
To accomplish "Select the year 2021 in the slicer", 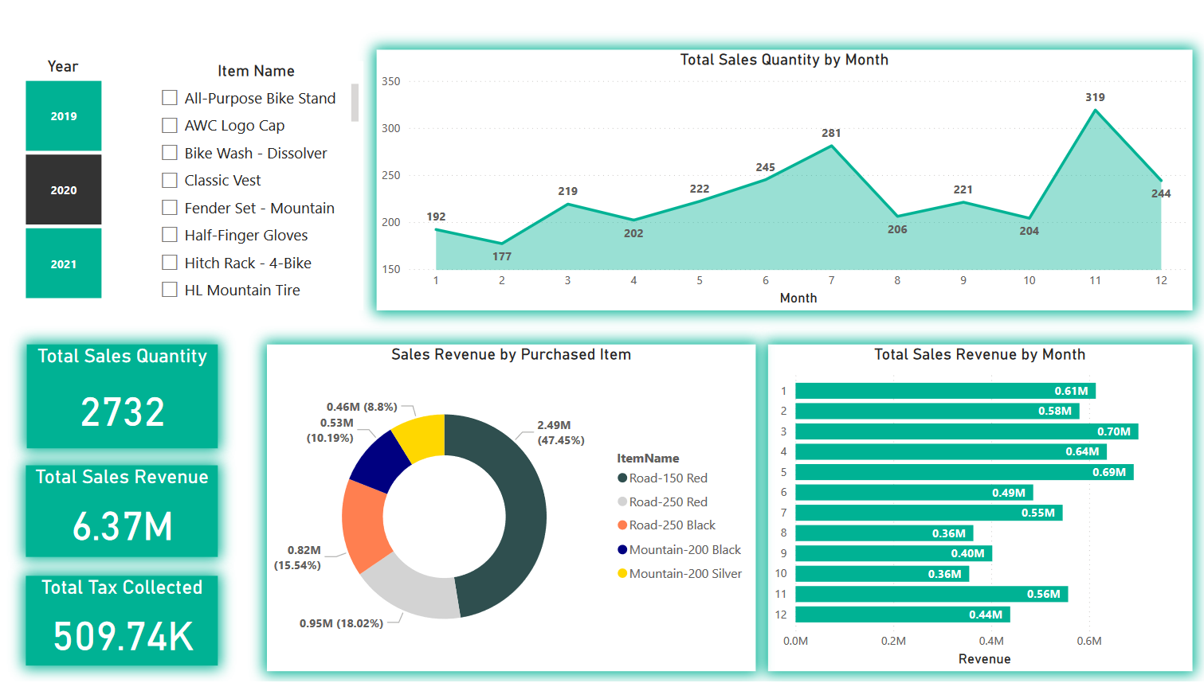I will [x=63, y=263].
